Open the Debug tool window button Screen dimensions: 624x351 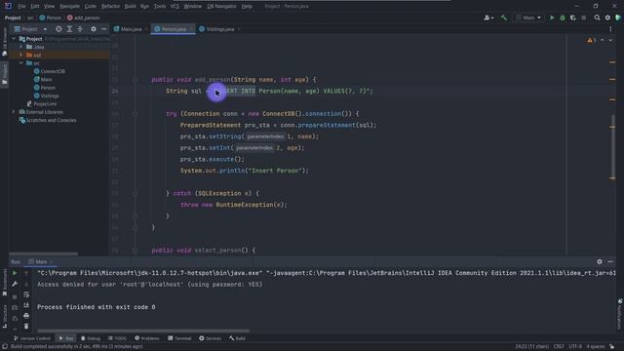[x=91, y=338]
